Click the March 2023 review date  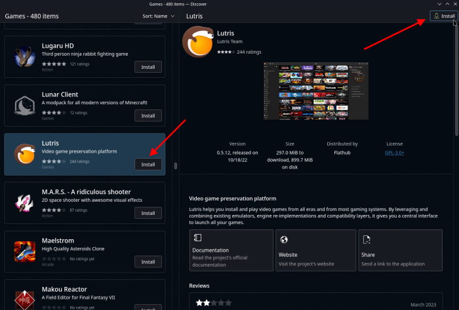coord(424,305)
